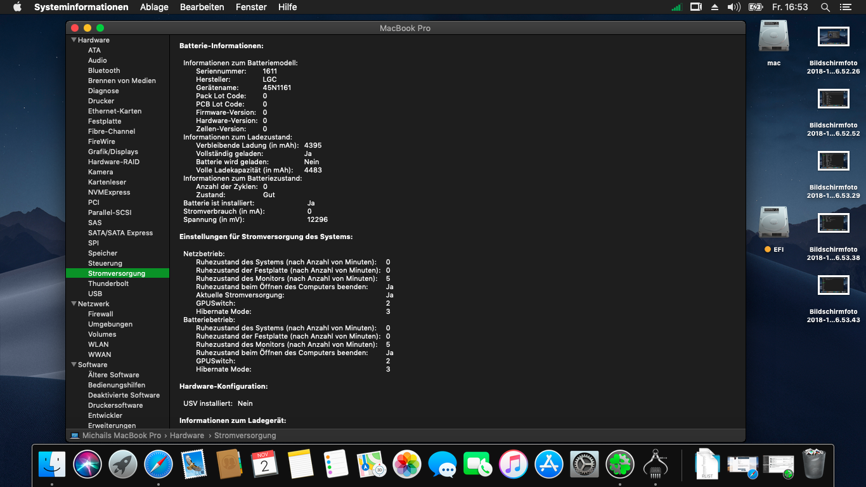Select Thunderbolt in the sidebar
The height and width of the screenshot is (487, 866).
(x=108, y=283)
